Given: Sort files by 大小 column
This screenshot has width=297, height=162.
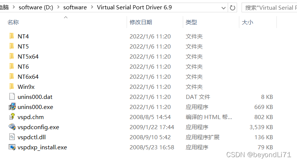Looking at the screenshot, I should tap(247, 22).
